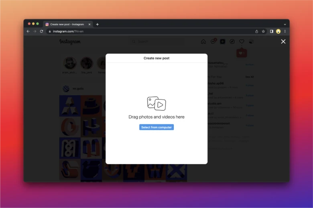The height and width of the screenshot is (208, 313).
Task: Open a new tab with plus button
Action: [98, 24]
